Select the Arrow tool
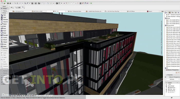This screenshot has width=180, height=99. [4, 8]
